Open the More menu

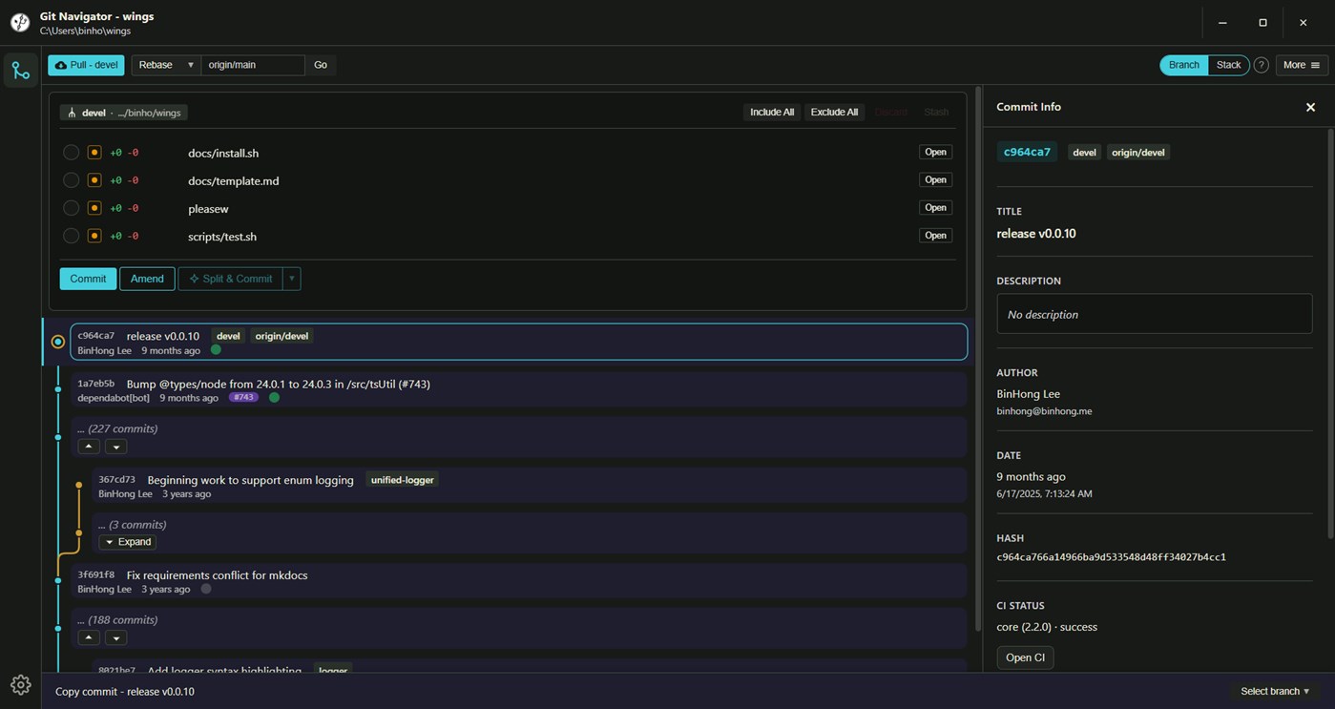click(x=1302, y=65)
